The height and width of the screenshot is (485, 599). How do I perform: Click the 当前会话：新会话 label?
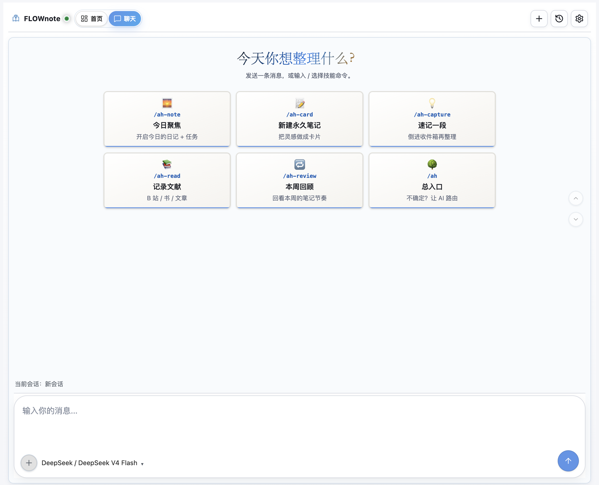[39, 384]
